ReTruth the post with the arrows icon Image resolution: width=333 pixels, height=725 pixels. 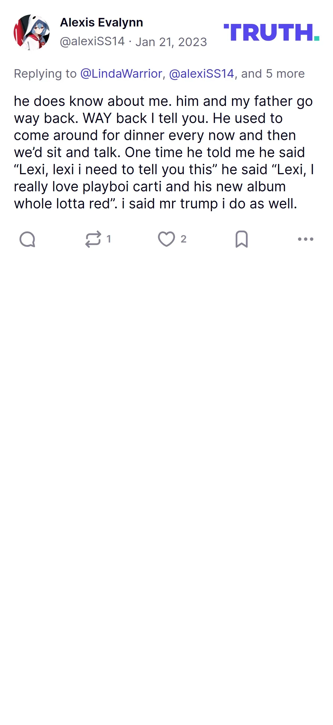coord(93,239)
